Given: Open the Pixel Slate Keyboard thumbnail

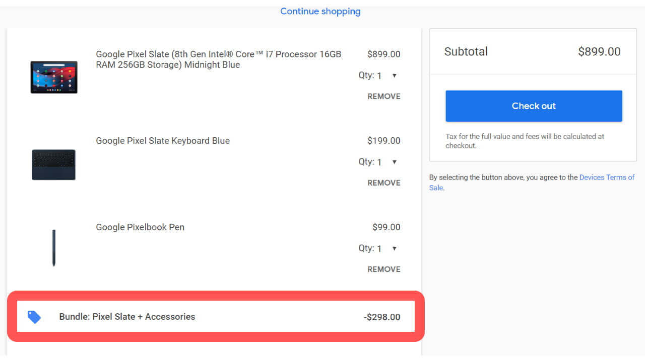Looking at the screenshot, I should point(54,164).
